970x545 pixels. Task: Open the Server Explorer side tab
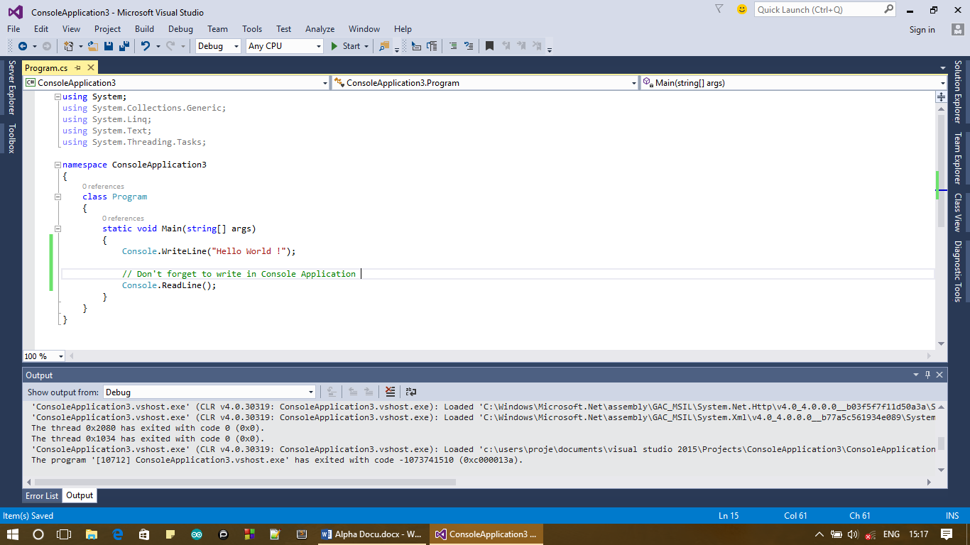(11, 87)
